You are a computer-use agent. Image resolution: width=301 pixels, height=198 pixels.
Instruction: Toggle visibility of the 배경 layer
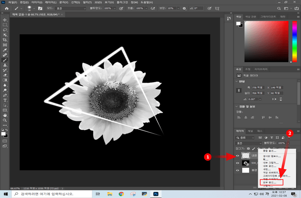point(238,170)
